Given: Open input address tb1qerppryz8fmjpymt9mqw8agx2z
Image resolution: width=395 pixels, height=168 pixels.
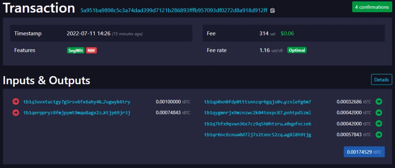Looking at the screenshot, I should (x=77, y=113).
